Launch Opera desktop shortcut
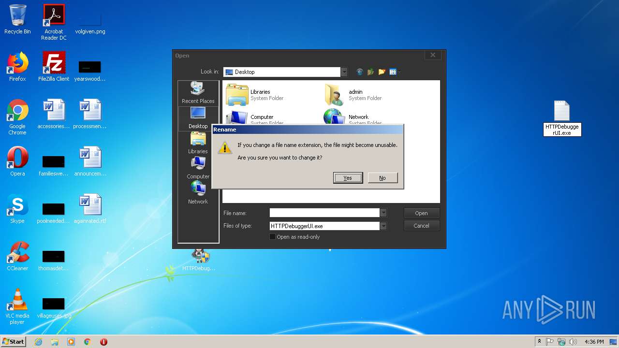The image size is (619, 348). (17, 161)
